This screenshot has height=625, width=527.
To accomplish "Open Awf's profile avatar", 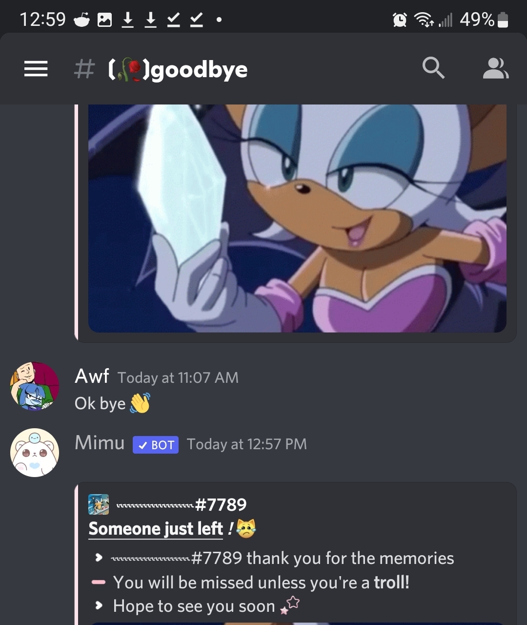I will pyautogui.click(x=35, y=386).
